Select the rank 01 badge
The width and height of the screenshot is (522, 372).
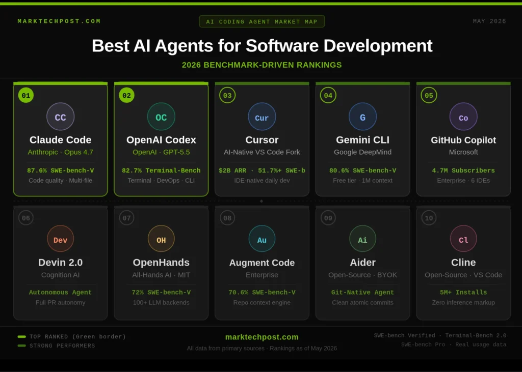point(26,95)
